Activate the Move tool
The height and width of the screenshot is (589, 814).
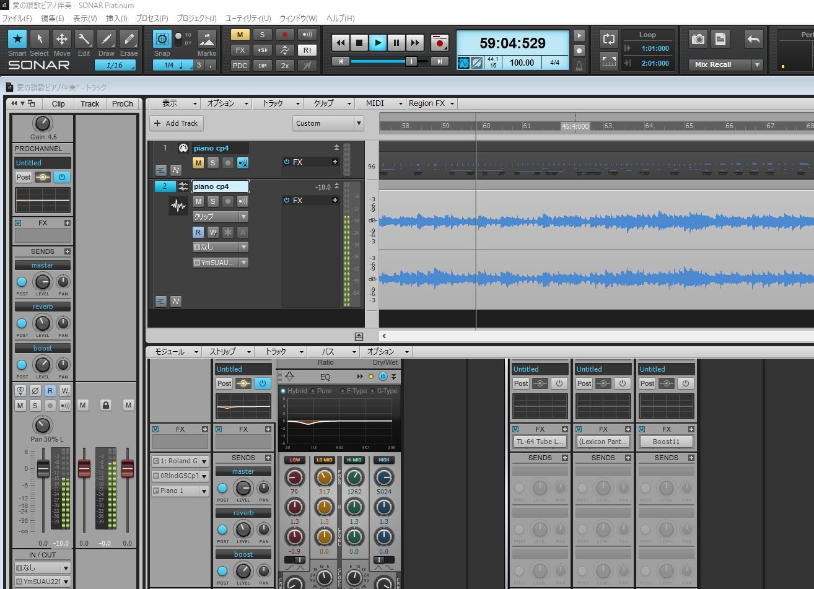62,39
